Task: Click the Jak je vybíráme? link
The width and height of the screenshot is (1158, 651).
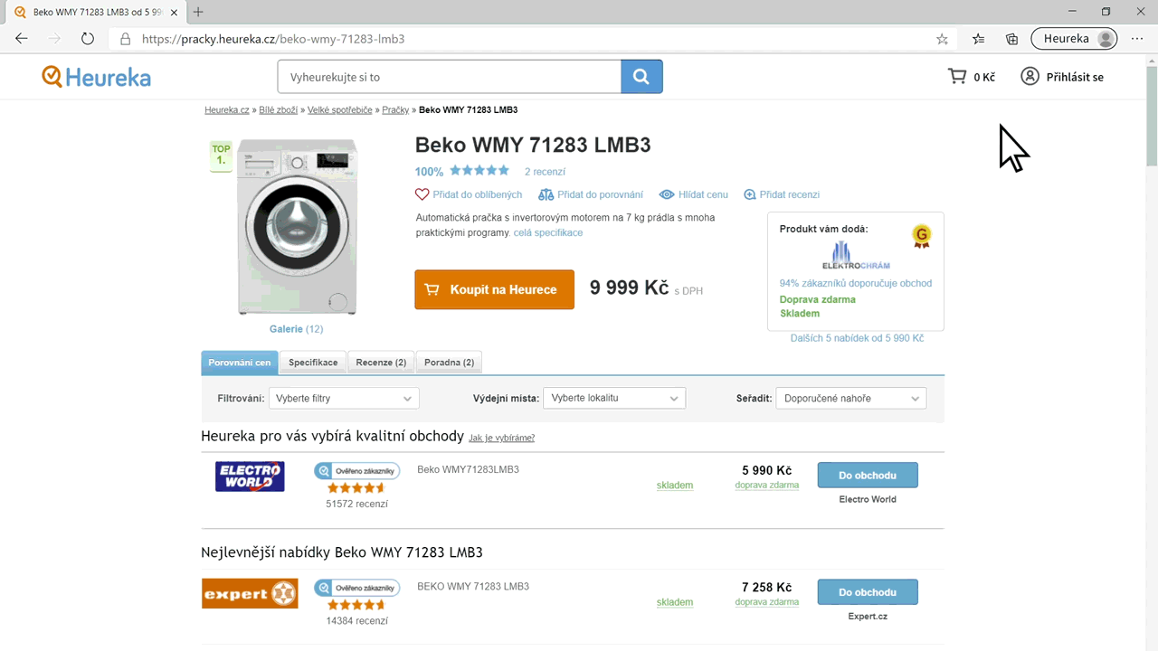Action: coord(501,438)
